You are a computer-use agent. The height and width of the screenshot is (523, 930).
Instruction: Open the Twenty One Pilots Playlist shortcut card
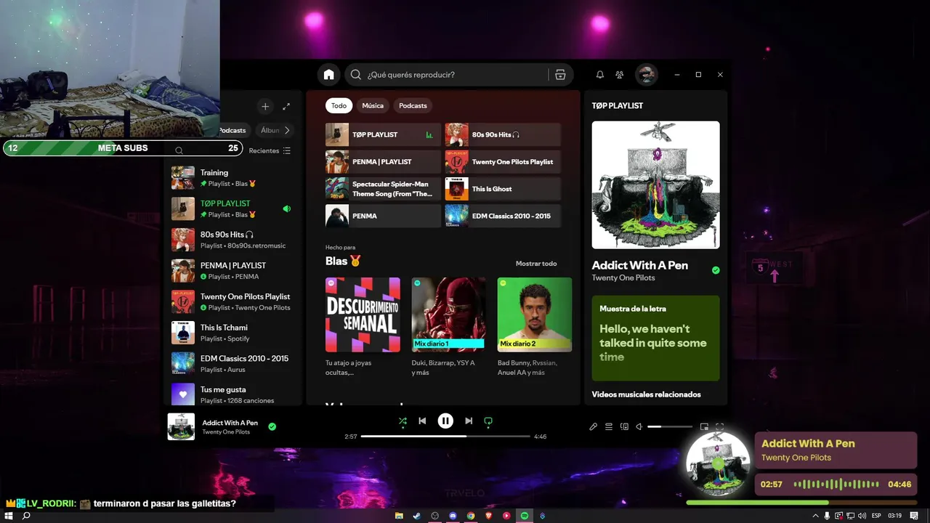[503, 162]
